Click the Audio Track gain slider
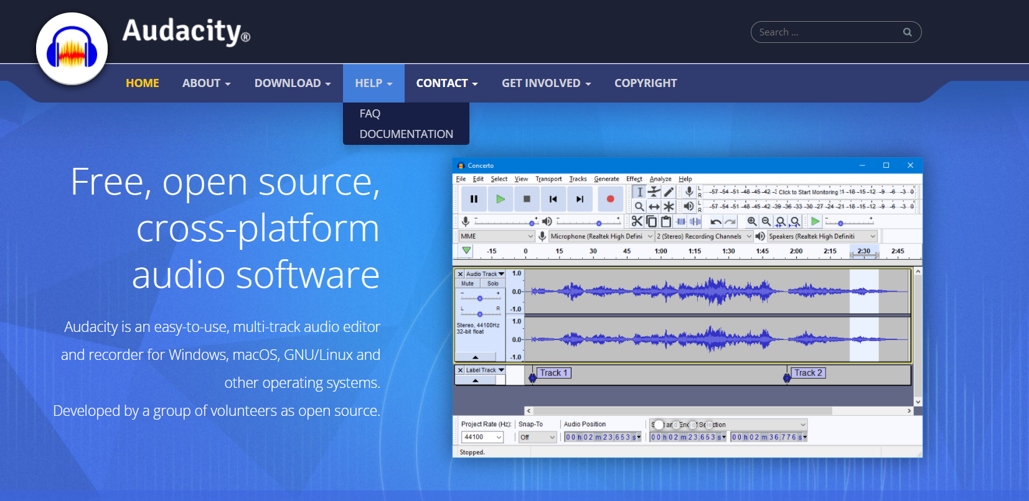 tap(480, 298)
